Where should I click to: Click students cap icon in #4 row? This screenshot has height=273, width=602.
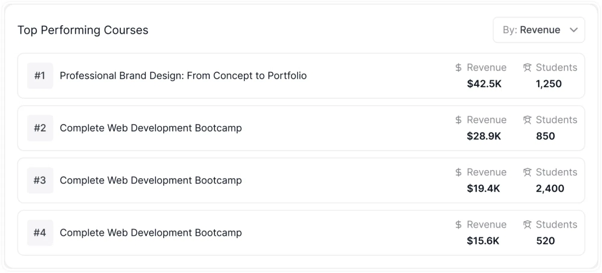(x=527, y=225)
